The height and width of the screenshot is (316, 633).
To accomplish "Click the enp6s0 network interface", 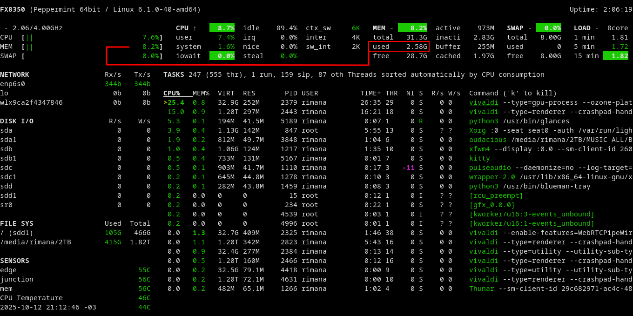I will (13, 84).
